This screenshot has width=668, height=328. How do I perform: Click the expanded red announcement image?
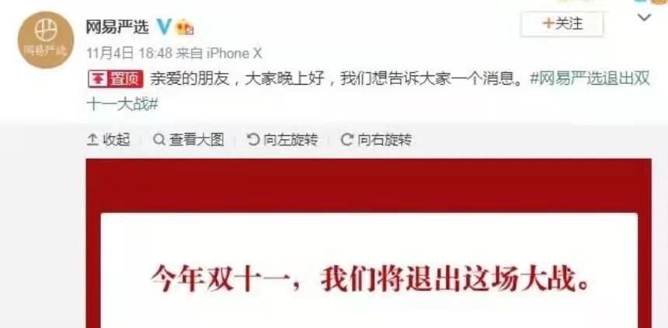(368, 243)
